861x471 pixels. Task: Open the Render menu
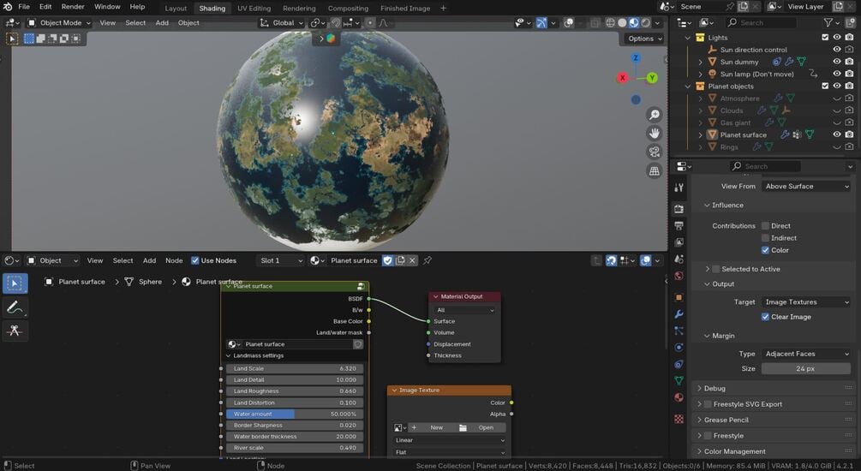pyautogui.click(x=73, y=7)
